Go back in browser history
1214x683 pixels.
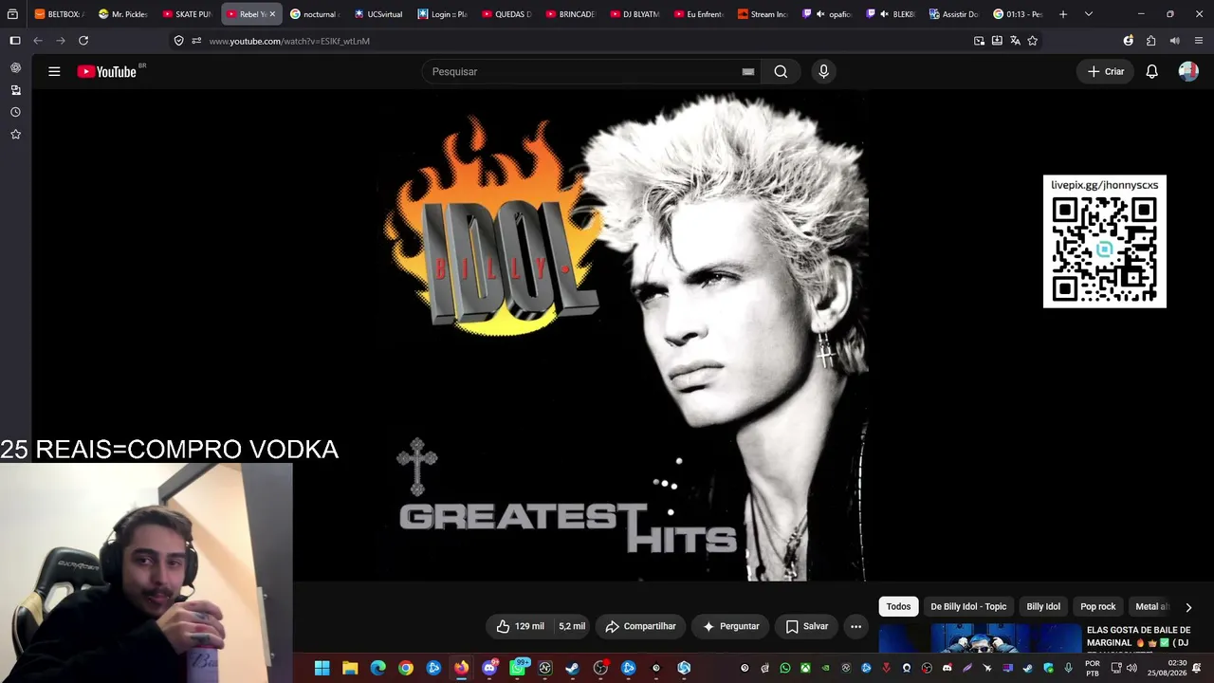pyautogui.click(x=38, y=41)
